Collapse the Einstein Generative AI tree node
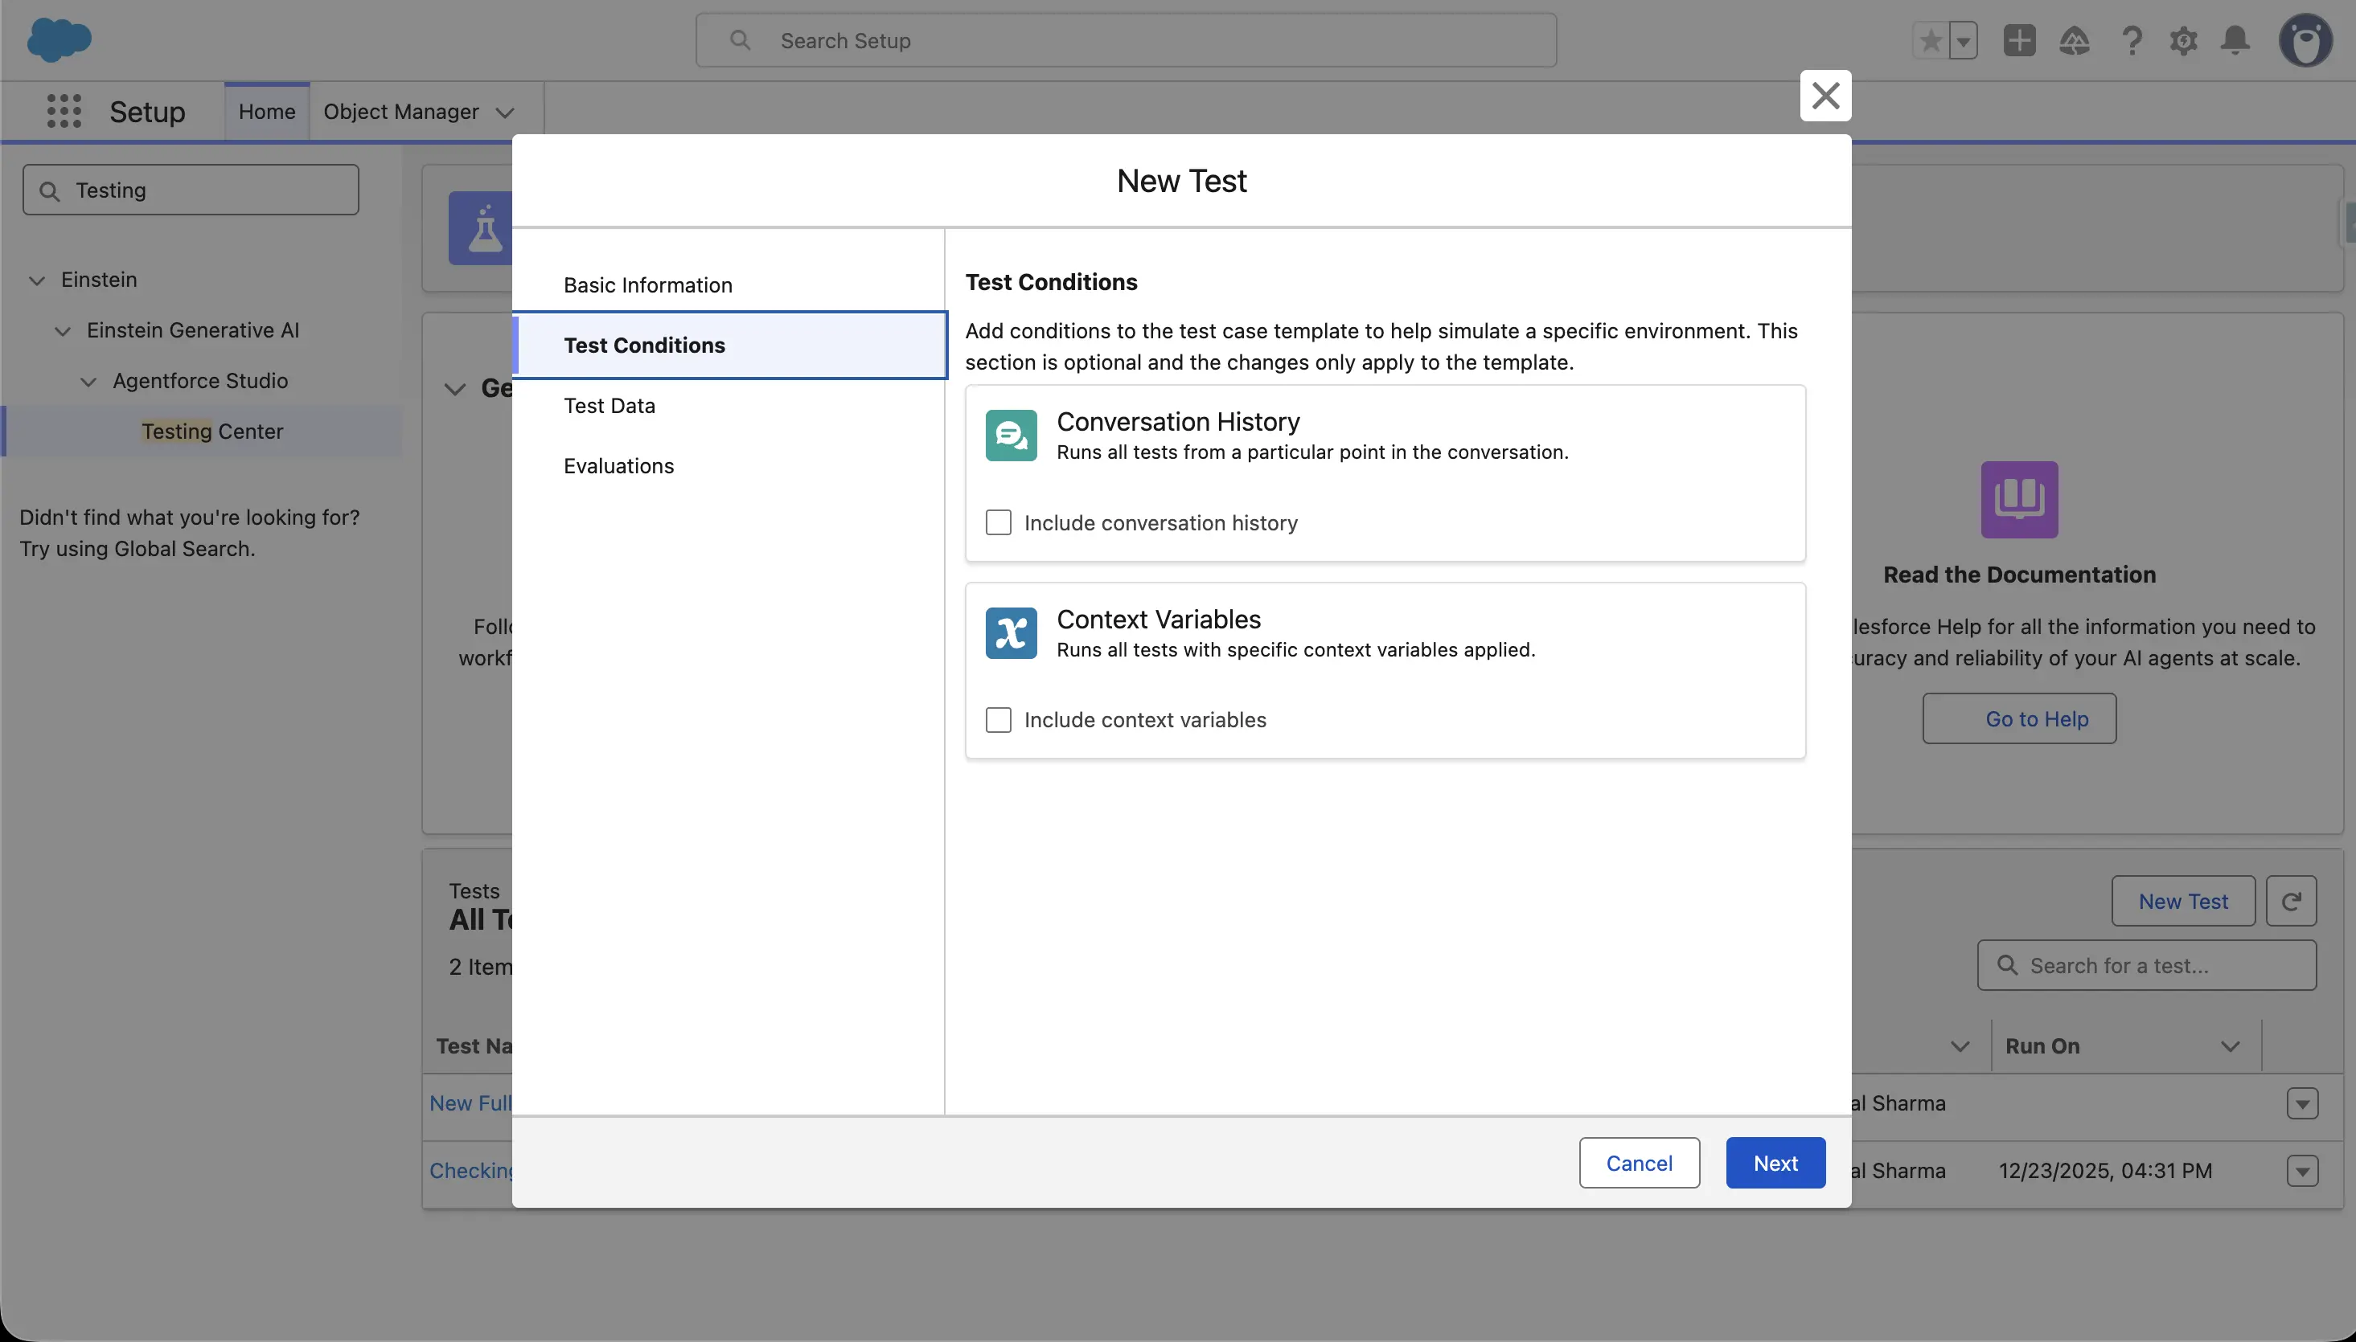Viewport: 2356px width, 1342px height. (x=63, y=331)
